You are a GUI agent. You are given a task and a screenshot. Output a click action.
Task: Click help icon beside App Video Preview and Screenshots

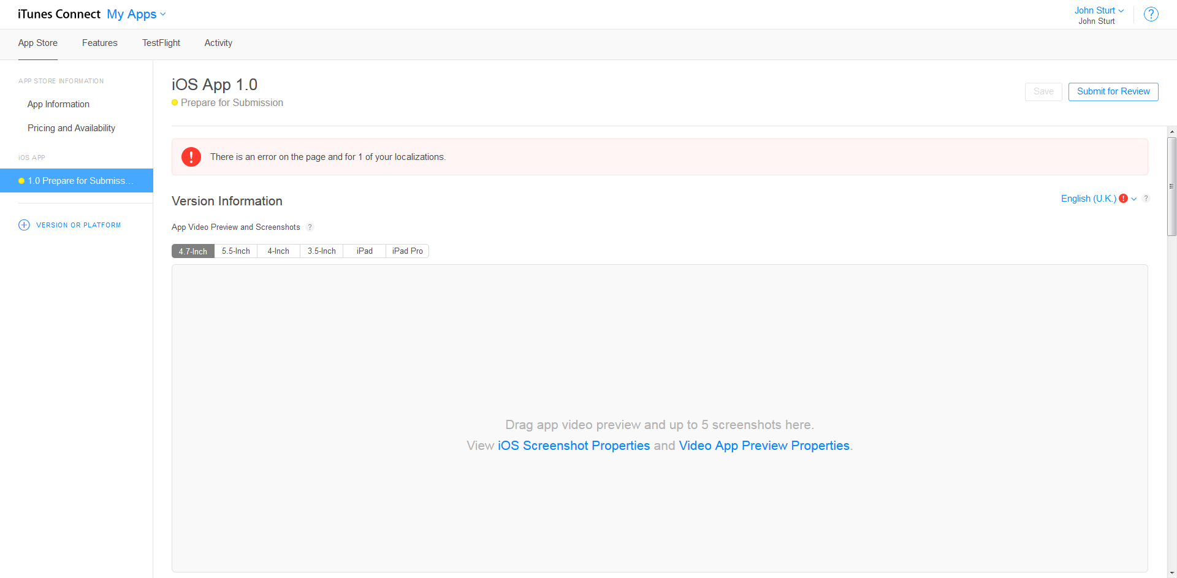[x=310, y=227]
